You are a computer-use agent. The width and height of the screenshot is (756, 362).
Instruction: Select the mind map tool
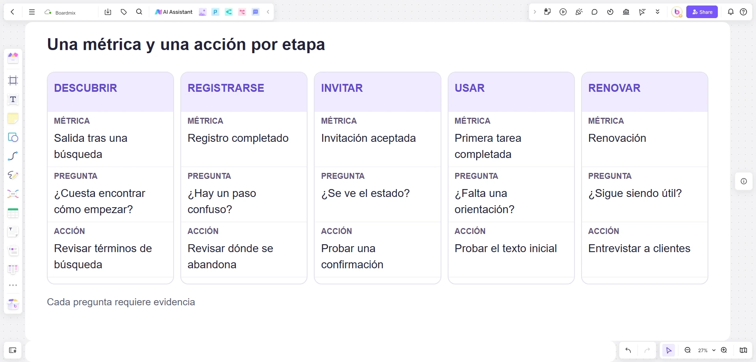click(13, 194)
